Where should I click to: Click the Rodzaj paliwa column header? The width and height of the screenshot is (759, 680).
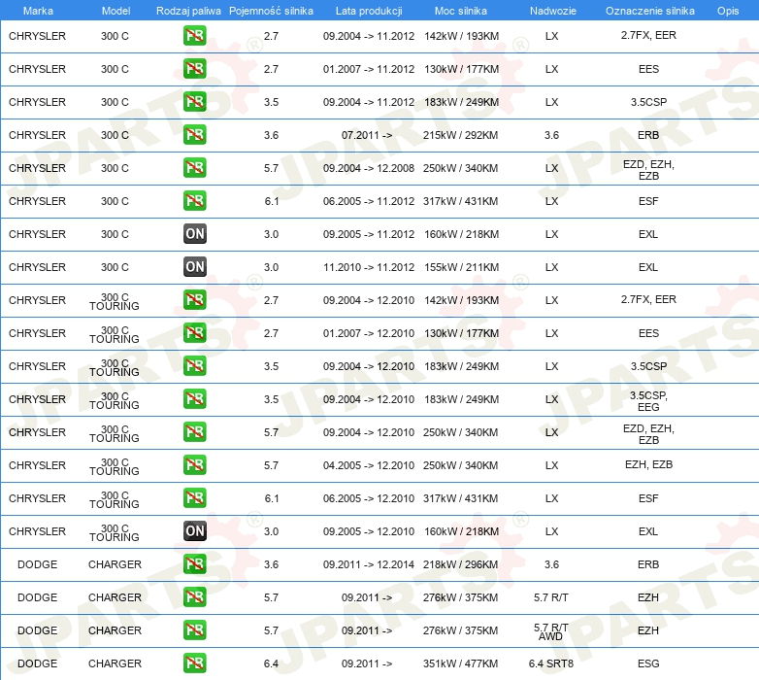[x=188, y=11]
